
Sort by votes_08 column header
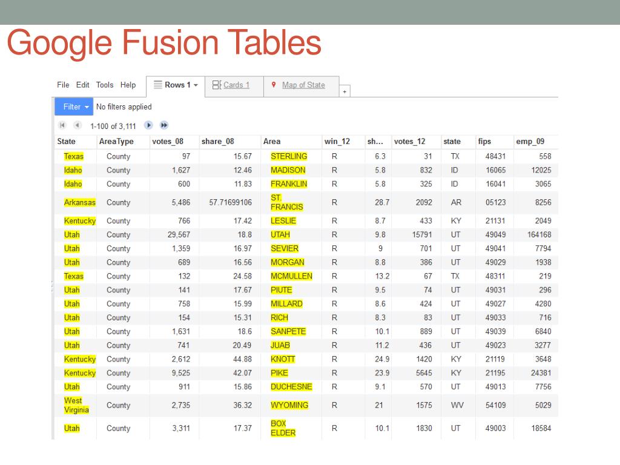[x=168, y=142]
